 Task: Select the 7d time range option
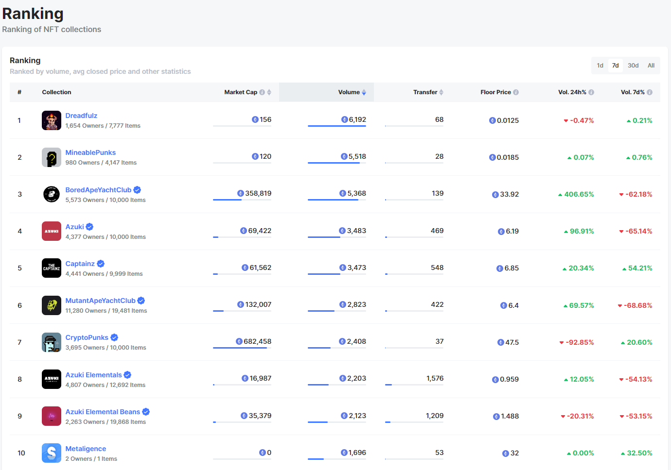[616, 66]
